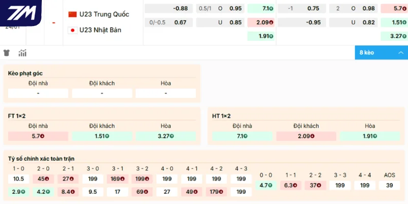Select correct score 1-0 odds 10.5
408x204 pixels.
pos(19,179)
